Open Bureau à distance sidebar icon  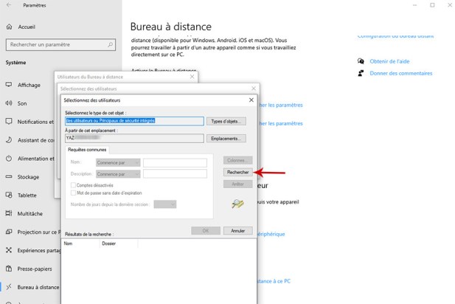tap(9, 287)
